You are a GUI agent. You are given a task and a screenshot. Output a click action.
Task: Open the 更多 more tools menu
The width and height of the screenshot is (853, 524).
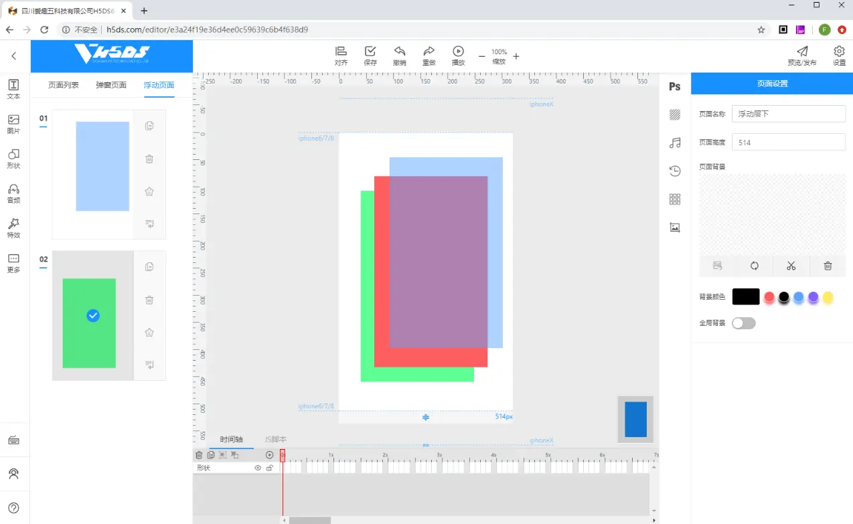tap(13, 263)
